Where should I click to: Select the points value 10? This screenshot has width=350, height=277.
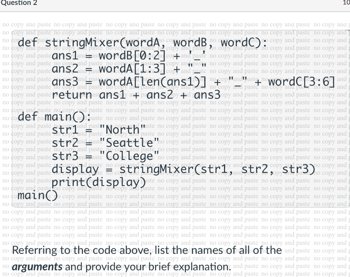(346, 3)
